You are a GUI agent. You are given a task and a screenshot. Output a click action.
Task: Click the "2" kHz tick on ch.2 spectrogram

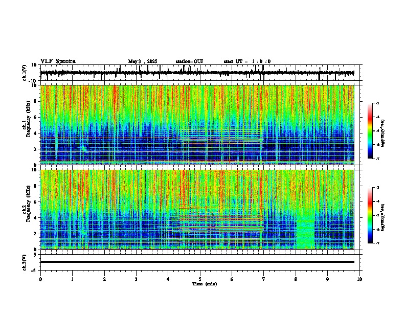coord(36,234)
